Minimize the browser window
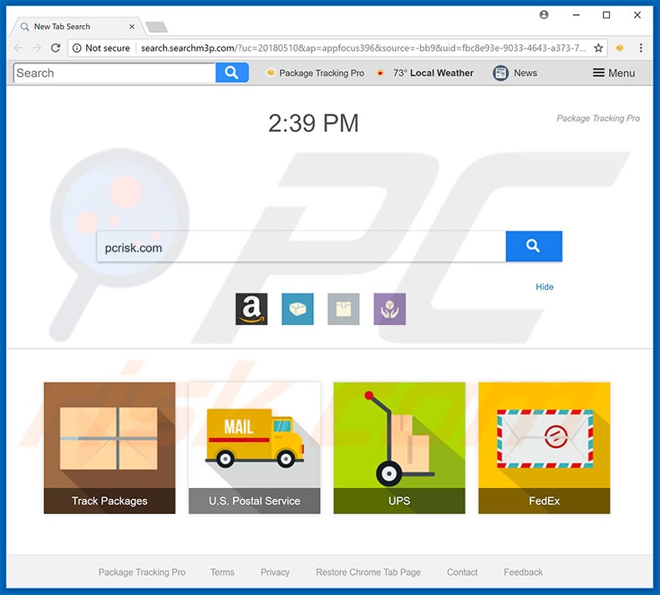This screenshot has width=660, height=595. click(576, 15)
